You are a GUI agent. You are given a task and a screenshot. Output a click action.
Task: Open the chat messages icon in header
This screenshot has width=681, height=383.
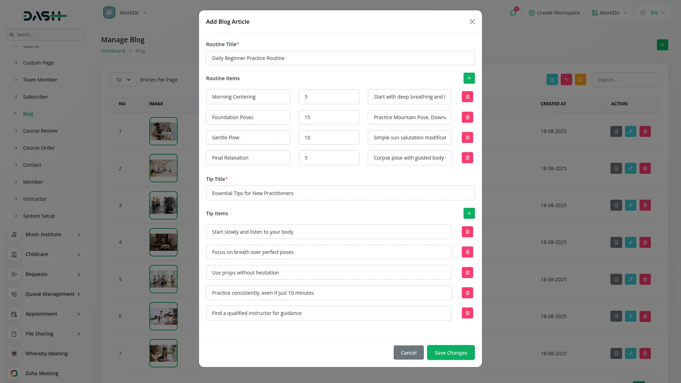pos(513,13)
